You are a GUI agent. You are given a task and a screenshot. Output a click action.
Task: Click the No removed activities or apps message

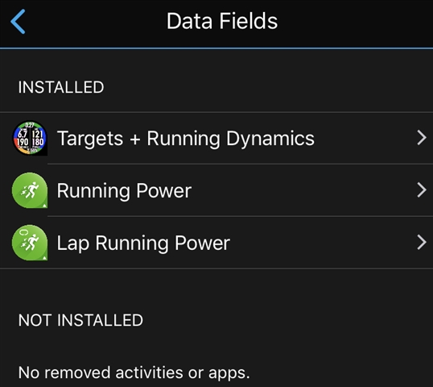(134, 372)
